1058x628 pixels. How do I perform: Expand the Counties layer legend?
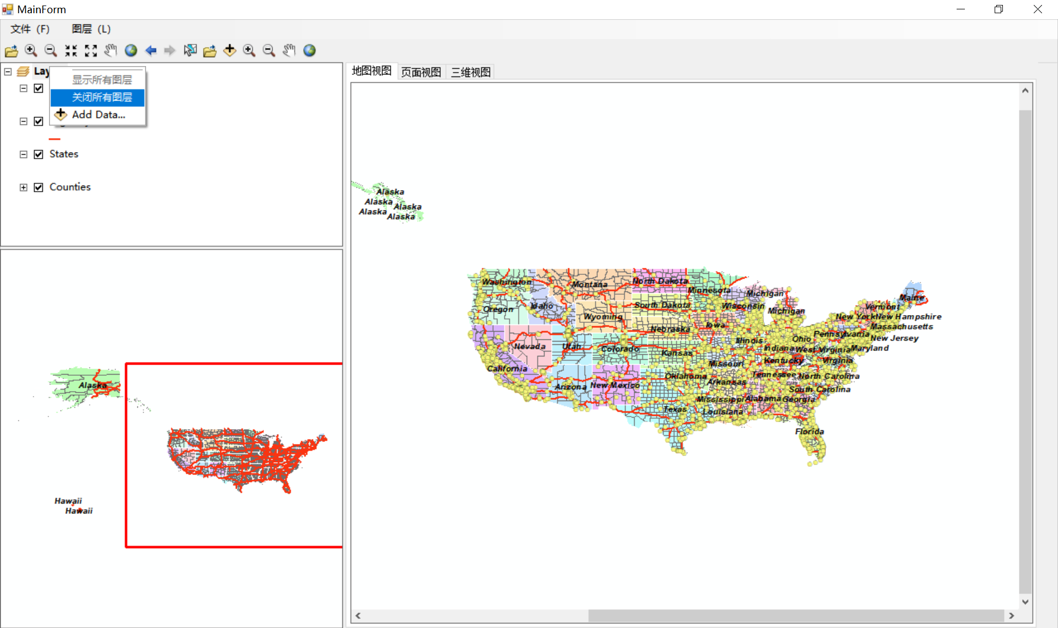(23, 187)
